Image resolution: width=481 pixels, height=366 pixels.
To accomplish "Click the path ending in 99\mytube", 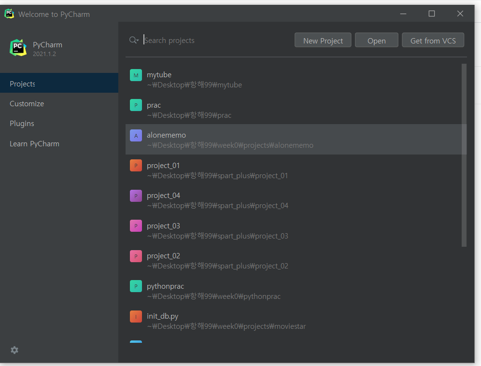I will (x=195, y=84).
